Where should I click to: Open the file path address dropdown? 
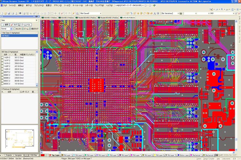(x=143, y=5)
